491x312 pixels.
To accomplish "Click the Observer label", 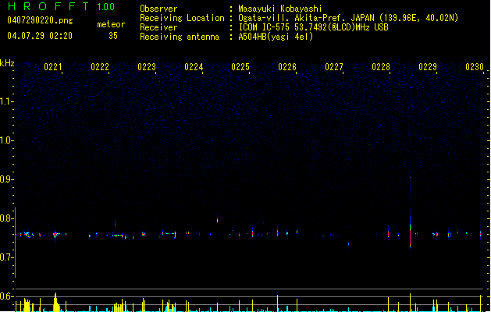I will tap(158, 9).
